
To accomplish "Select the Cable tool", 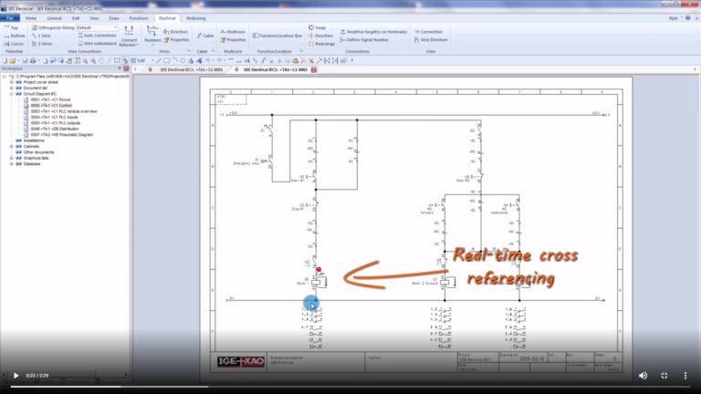I will [205, 36].
